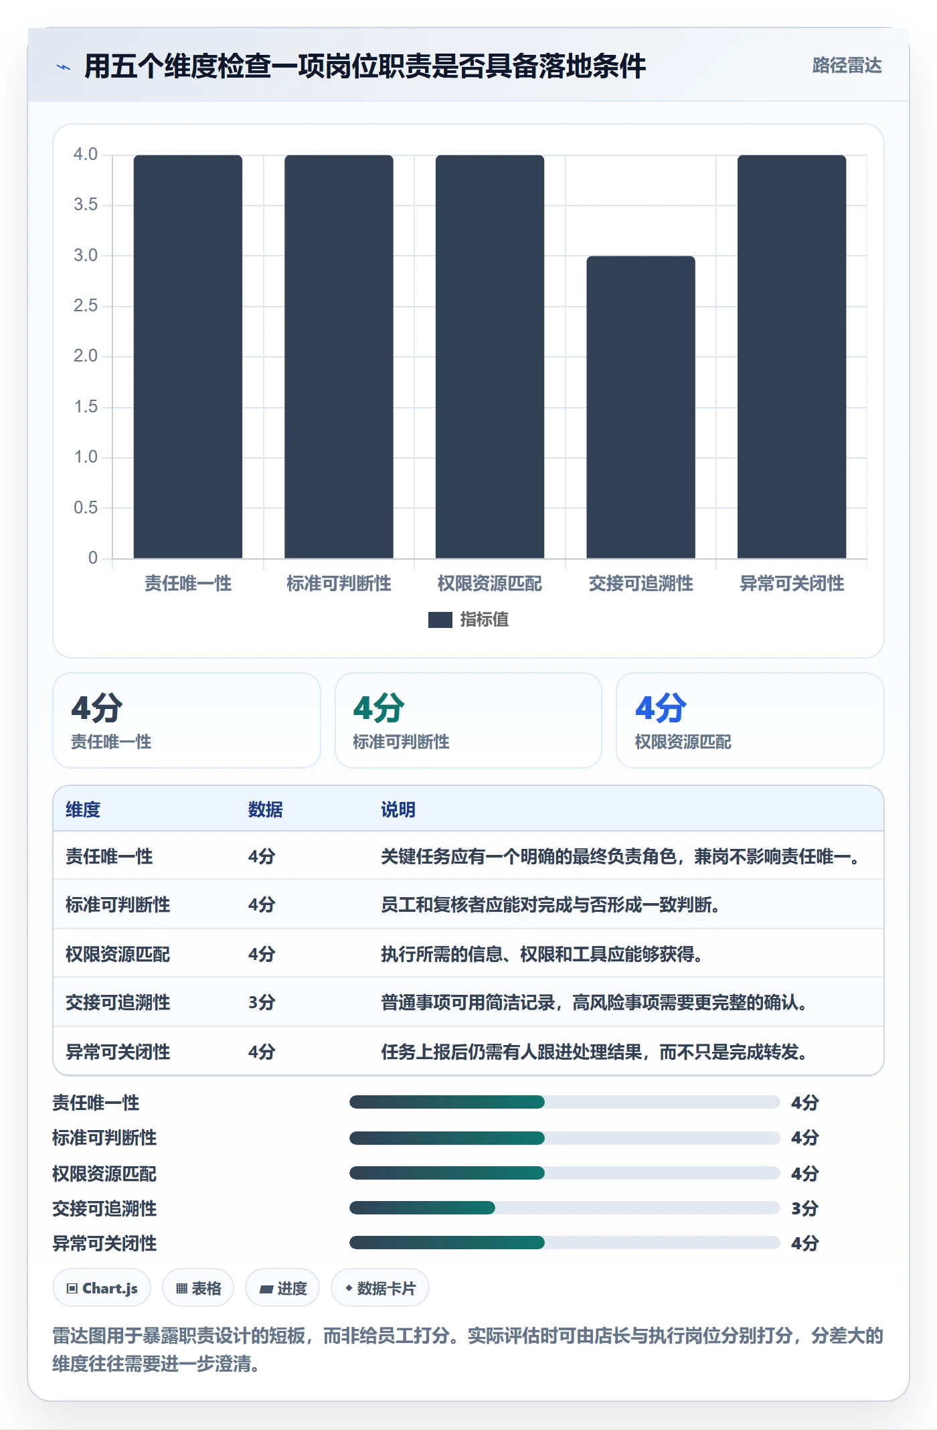Click the 2.5 y-axis tick label
Screen dimensions: 937x1430
coord(86,306)
